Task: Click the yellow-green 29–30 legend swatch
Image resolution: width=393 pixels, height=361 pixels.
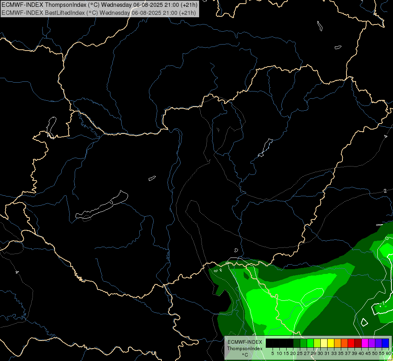Action: click(x=317, y=343)
